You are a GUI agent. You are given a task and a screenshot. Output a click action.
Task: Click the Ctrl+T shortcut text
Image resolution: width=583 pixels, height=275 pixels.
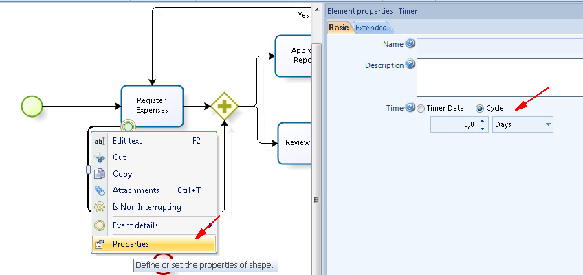coord(189,190)
